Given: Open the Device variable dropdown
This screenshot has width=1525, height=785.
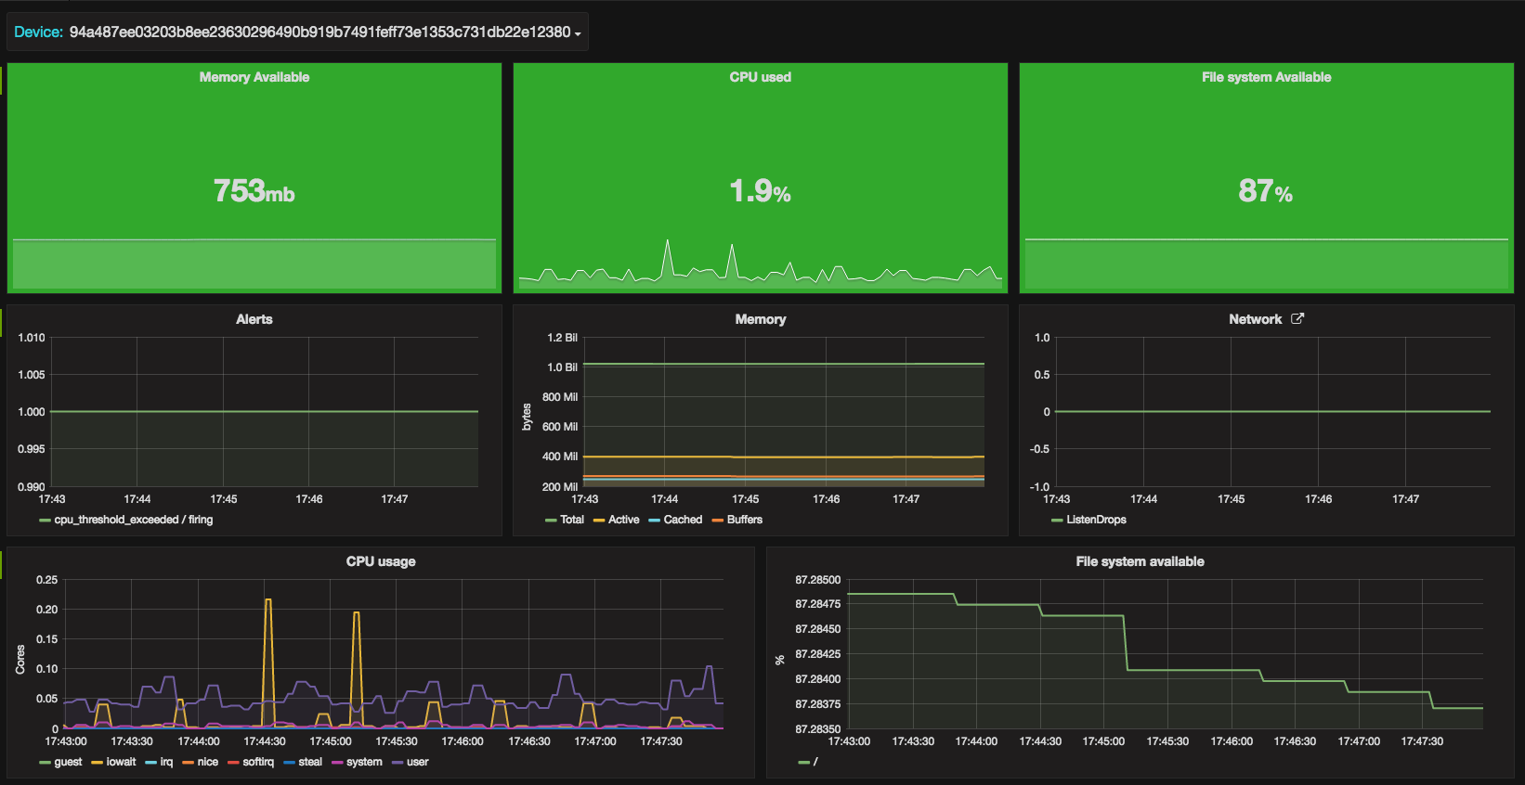Looking at the screenshot, I should (320, 32).
